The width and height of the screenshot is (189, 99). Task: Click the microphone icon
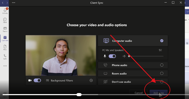[105, 56]
